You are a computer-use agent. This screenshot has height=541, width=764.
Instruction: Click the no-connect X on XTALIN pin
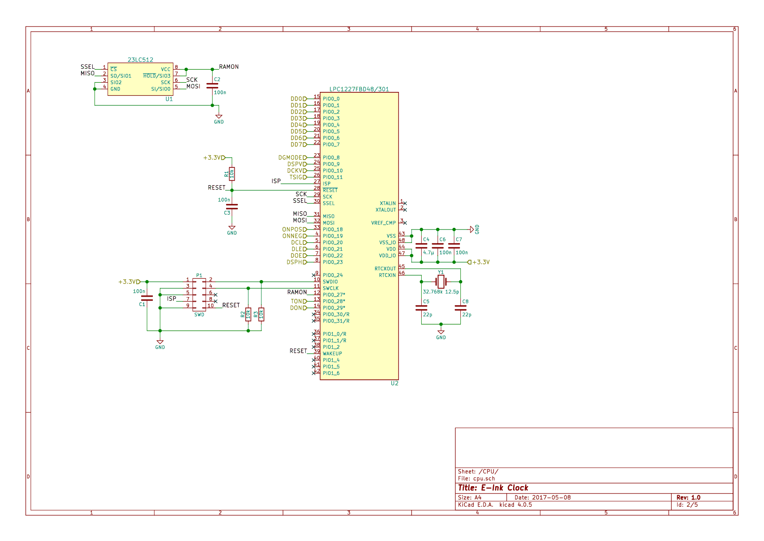(405, 203)
